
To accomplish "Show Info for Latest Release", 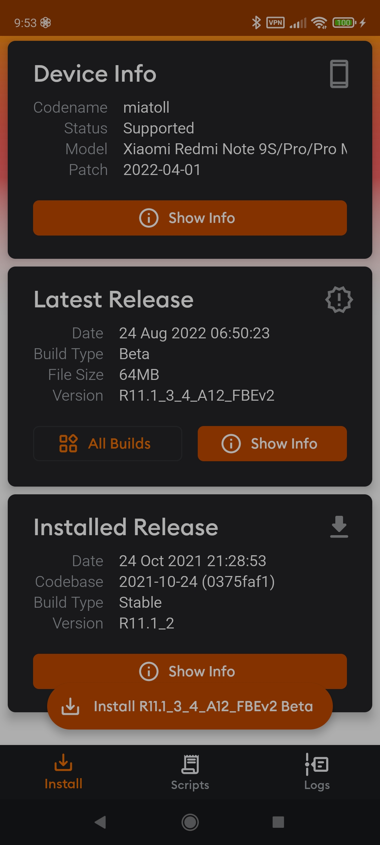I will [272, 444].
